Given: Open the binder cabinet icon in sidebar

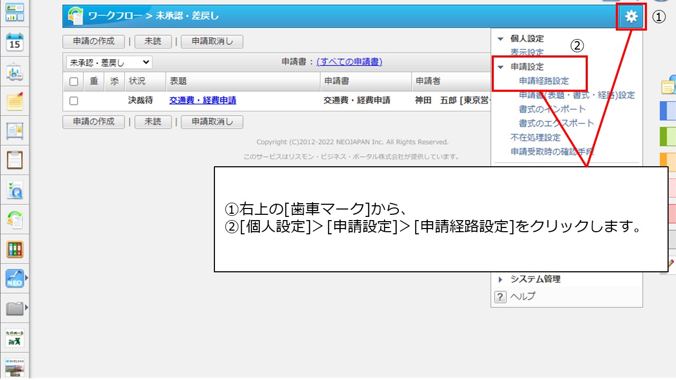Looking at the screenshot, I should pos(15,249).
